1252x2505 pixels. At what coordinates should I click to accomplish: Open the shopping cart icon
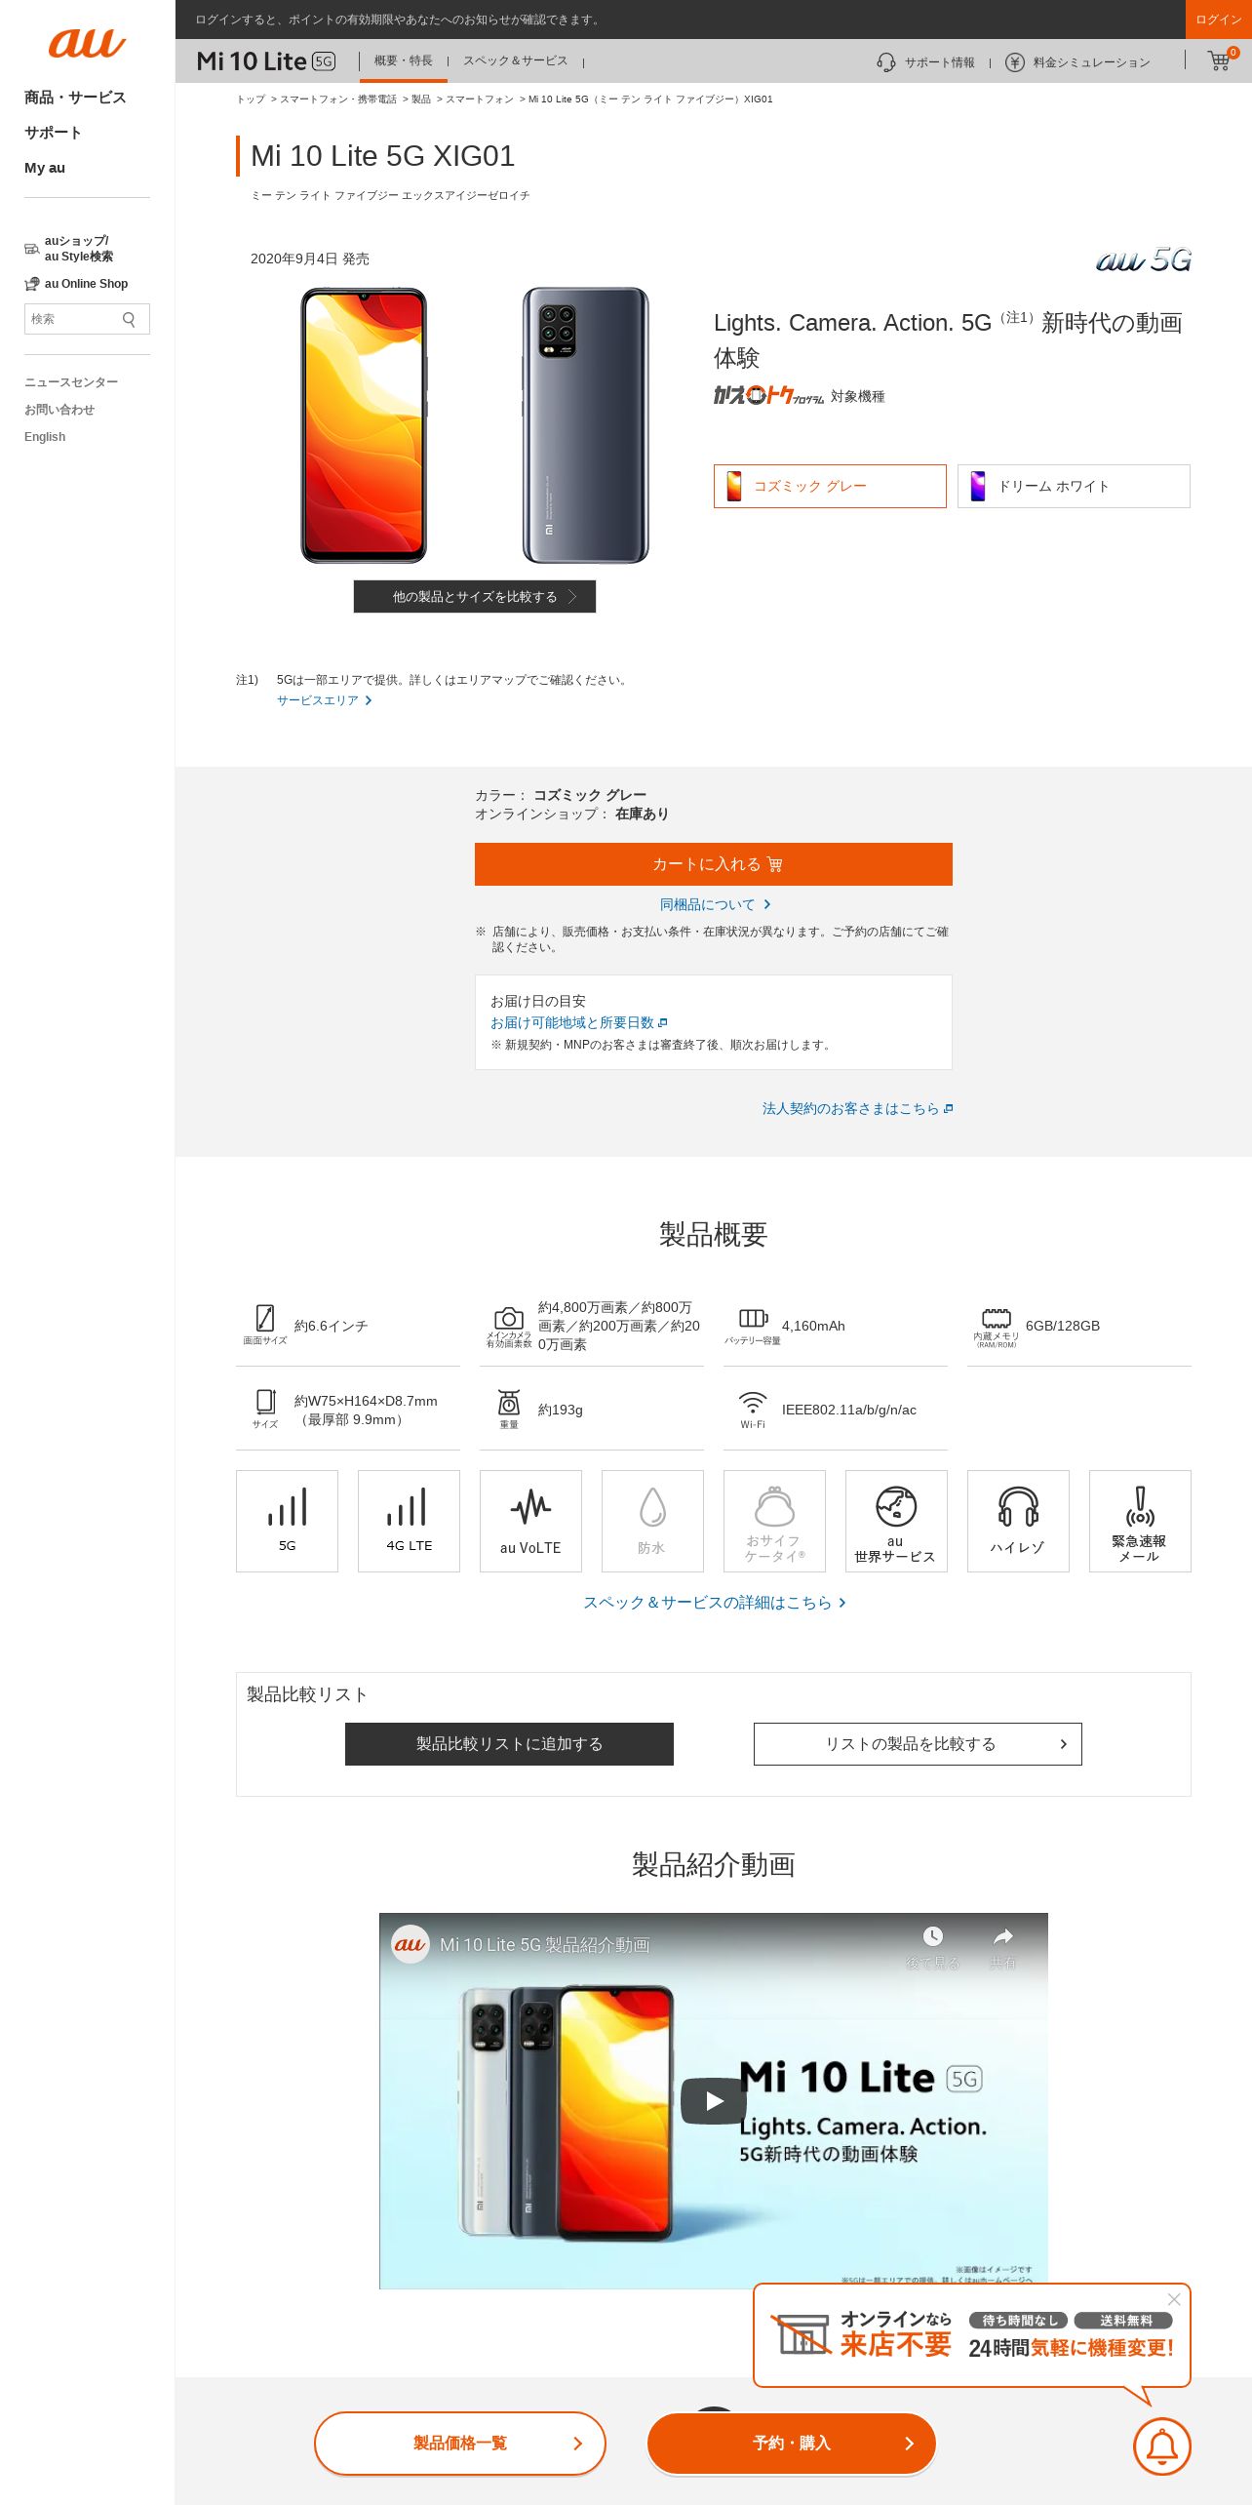tap(1219, 60)
